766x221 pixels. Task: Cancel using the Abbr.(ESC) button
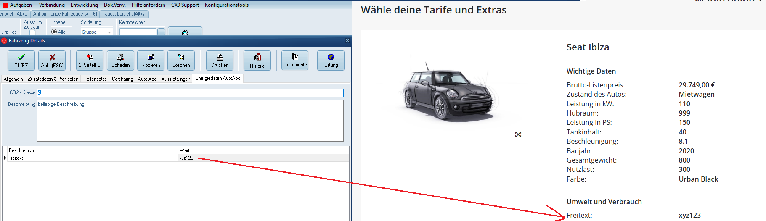[x=52, y=61]
